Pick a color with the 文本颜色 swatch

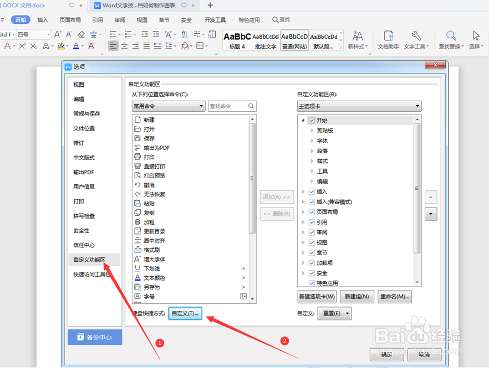tap(155, 277)
